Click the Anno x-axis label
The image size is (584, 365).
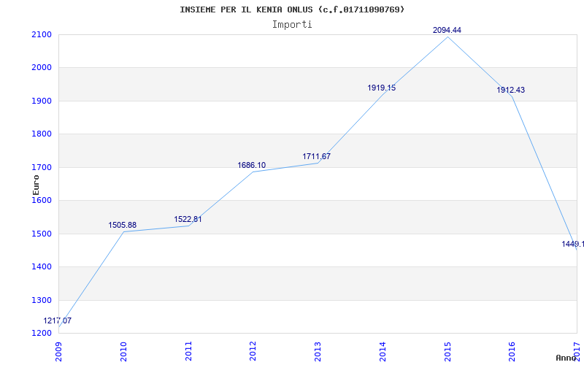tap(566, 358)
